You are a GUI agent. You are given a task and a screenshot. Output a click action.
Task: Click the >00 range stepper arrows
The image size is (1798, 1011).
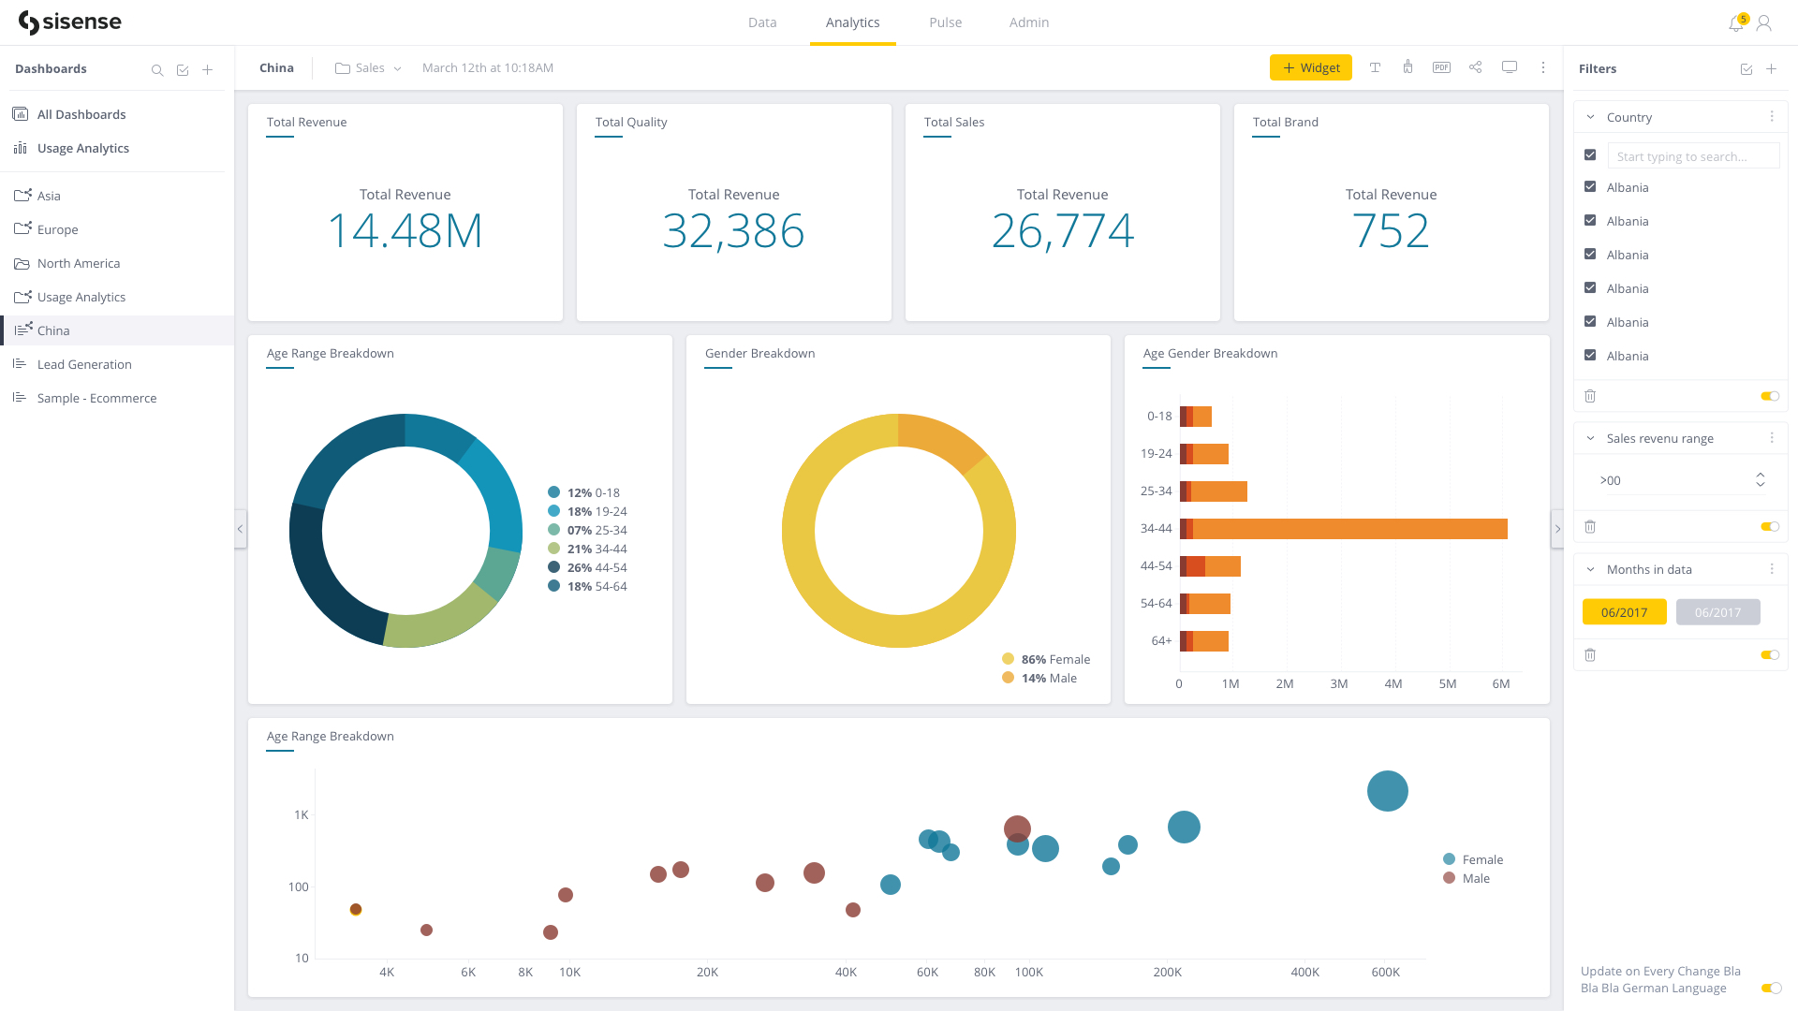pos(1761,480)
